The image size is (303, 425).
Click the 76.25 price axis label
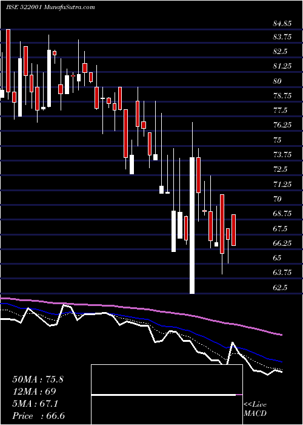point(282,125)
